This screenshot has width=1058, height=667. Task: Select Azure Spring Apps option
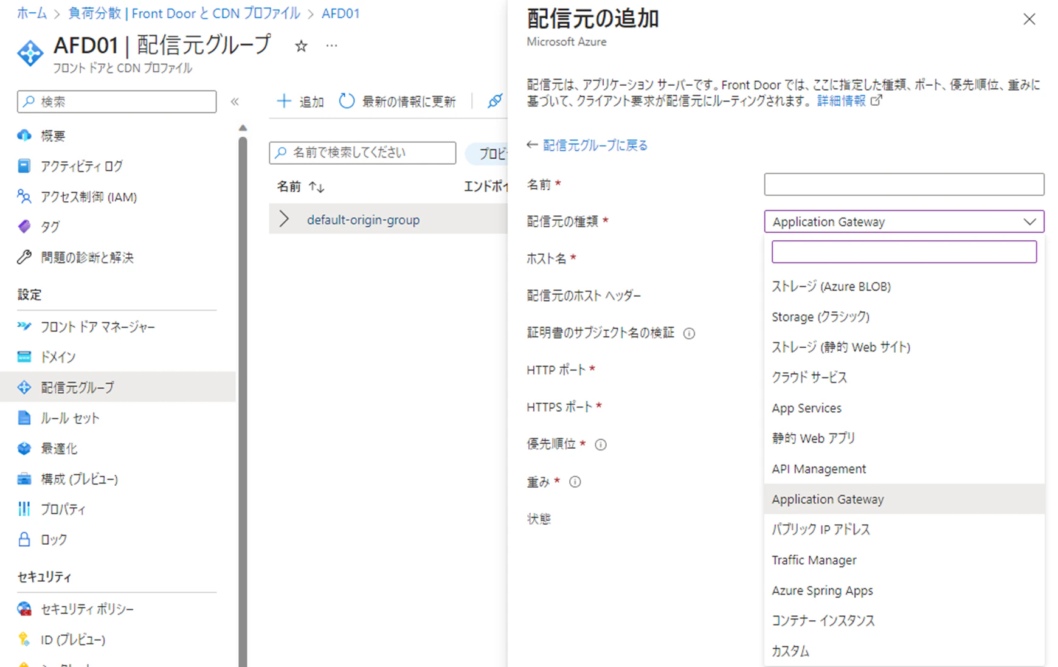(x=904, y=590)
